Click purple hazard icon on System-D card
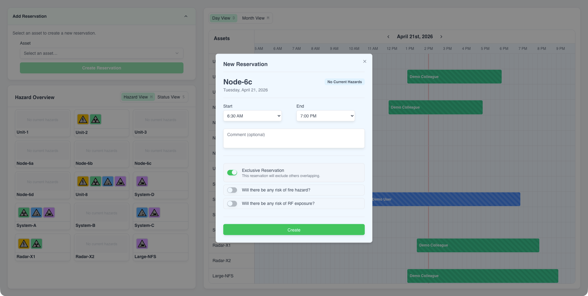This screenshot has height=296, width=588. [142, 182]
